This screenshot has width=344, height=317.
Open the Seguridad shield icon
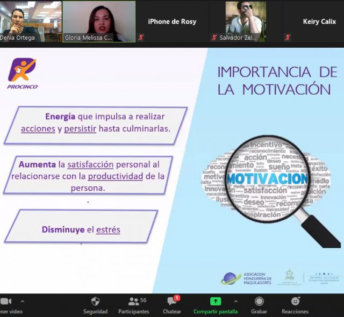[x=95, y=301]
